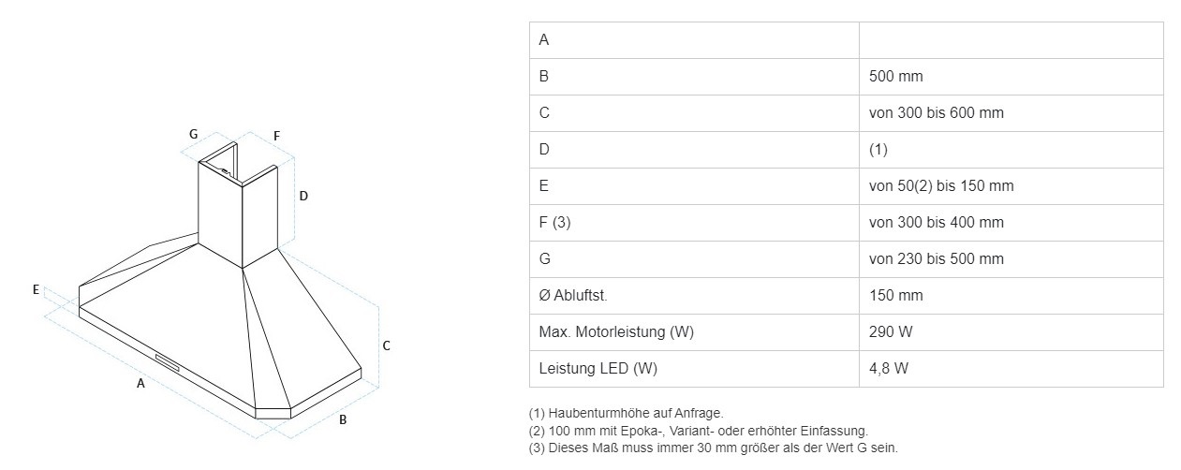1181x470 pixels.
Task: Click dimension label C right of the hood drawing
Action: point(386,345)
